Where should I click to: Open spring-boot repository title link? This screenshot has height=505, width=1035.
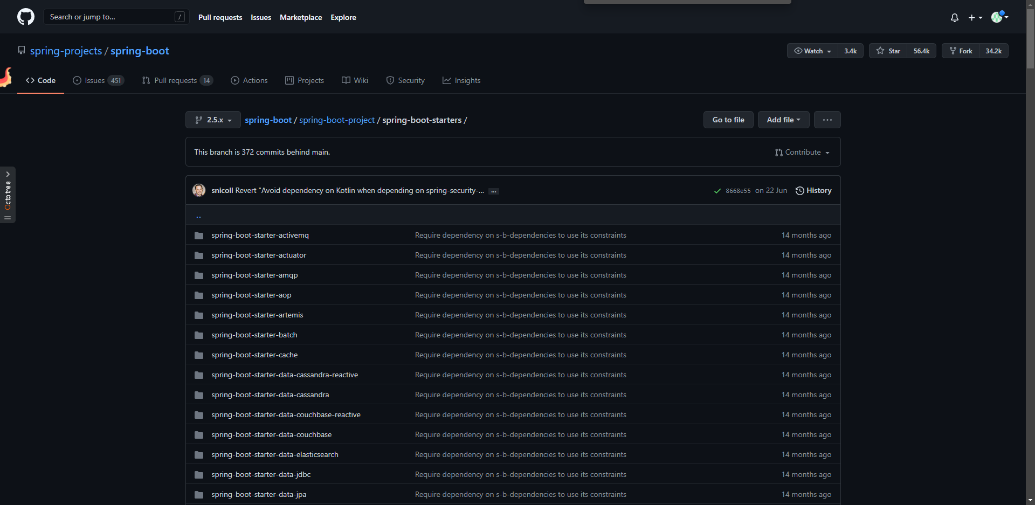(140, 51)
